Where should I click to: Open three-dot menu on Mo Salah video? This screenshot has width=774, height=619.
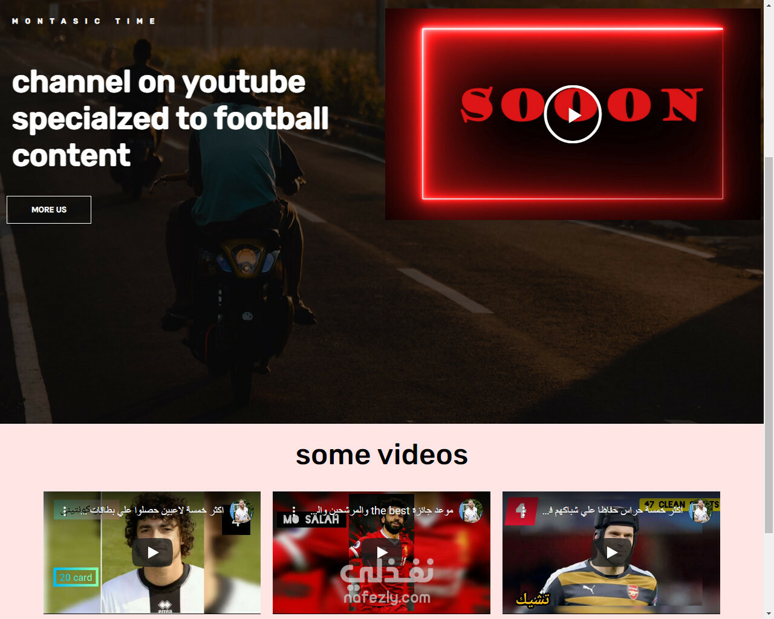click(x=294, y=511)
